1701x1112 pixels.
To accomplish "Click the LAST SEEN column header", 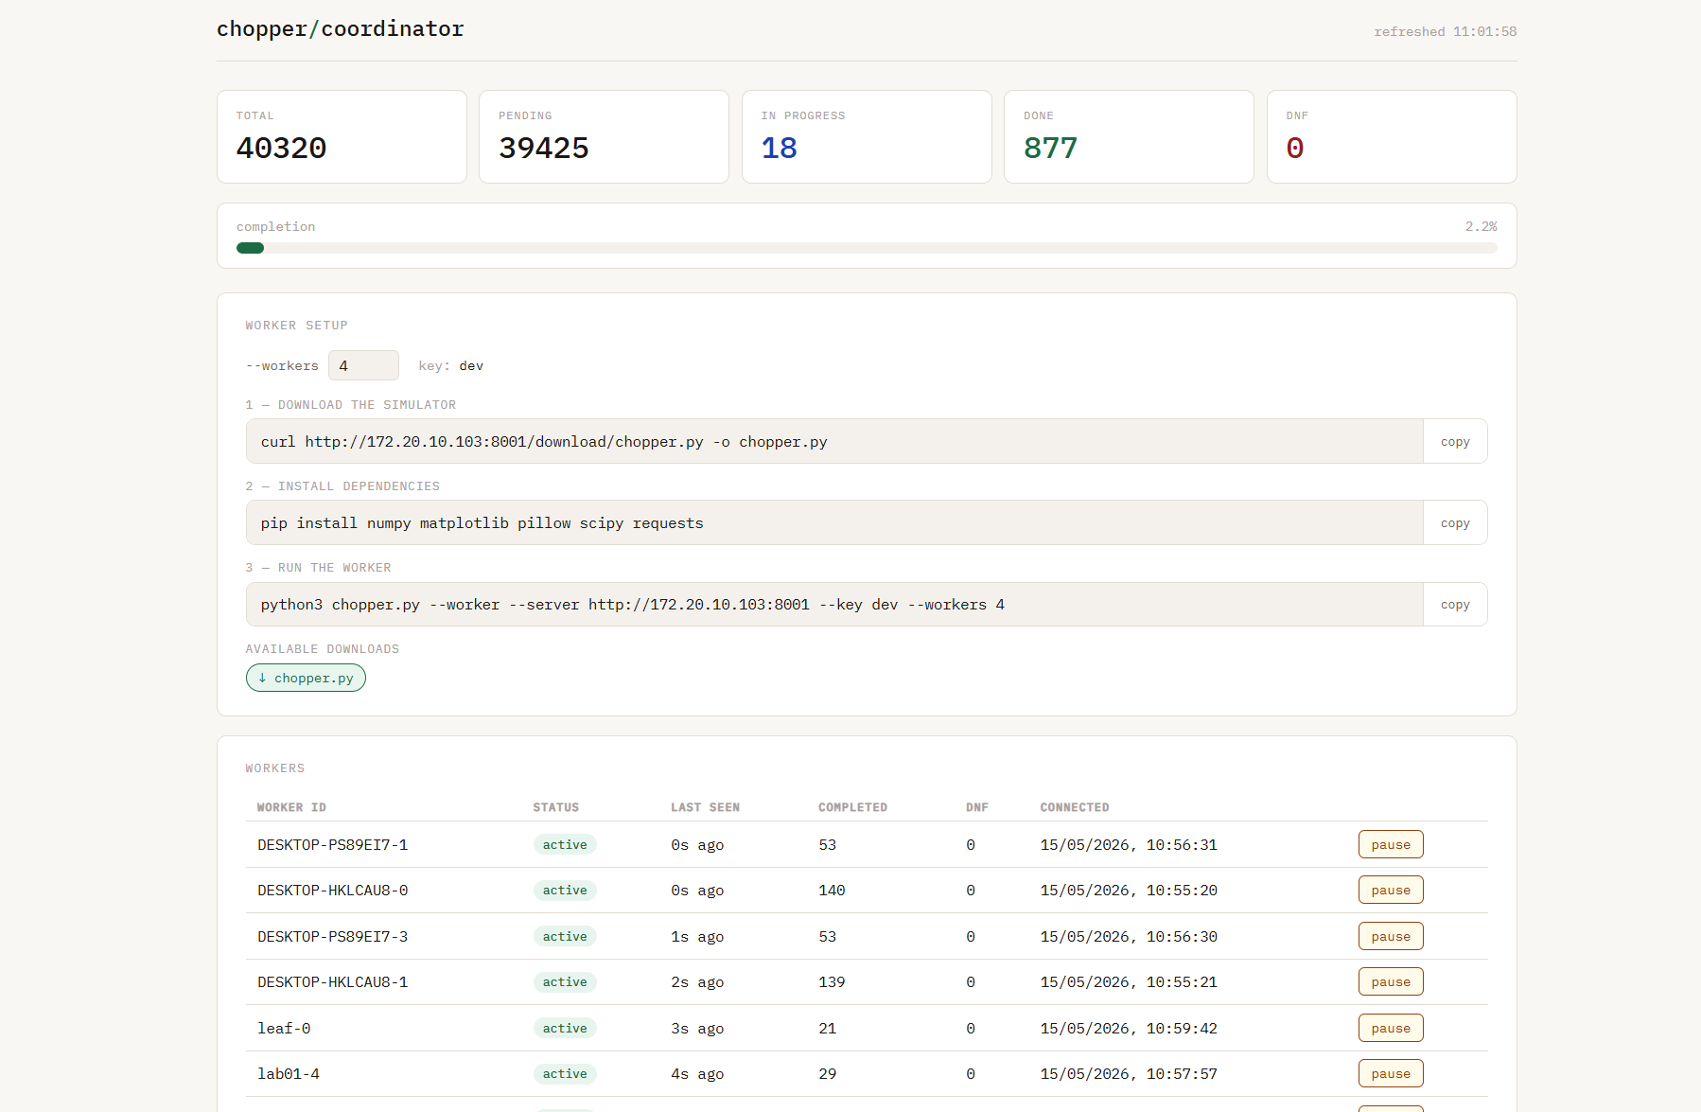I will [x=706, y=807].
